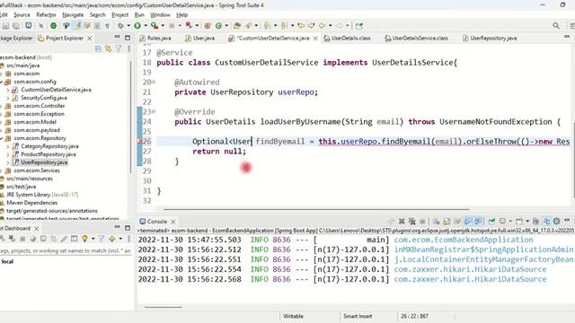Click the open perspective icon at toolbar end
This screenshot has height=323, width=575.
pos(358,26)
